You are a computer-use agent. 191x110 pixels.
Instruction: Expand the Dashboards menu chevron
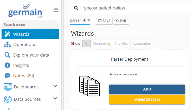[55, 86]
